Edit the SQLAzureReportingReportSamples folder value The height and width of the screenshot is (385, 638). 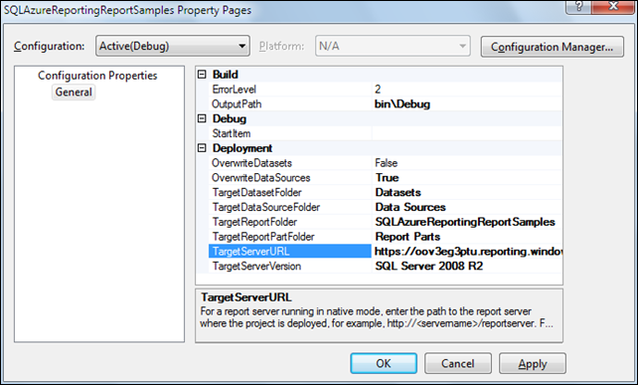(467, 222)
